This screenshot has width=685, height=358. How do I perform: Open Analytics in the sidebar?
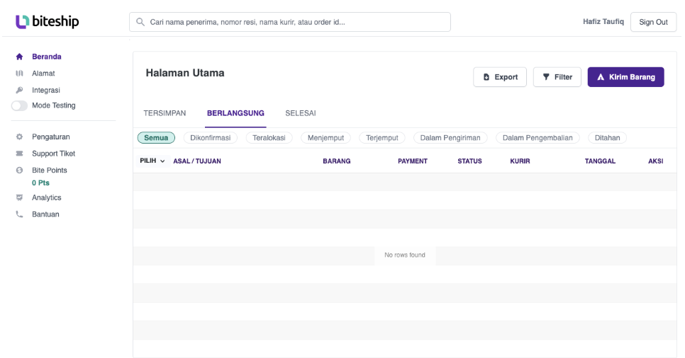[46, 197]
